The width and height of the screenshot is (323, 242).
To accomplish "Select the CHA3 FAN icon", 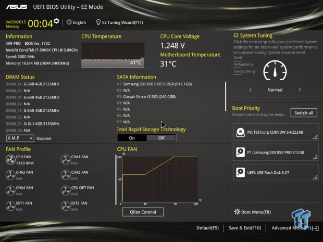I will pyautogui.click(x=66, y=175).
